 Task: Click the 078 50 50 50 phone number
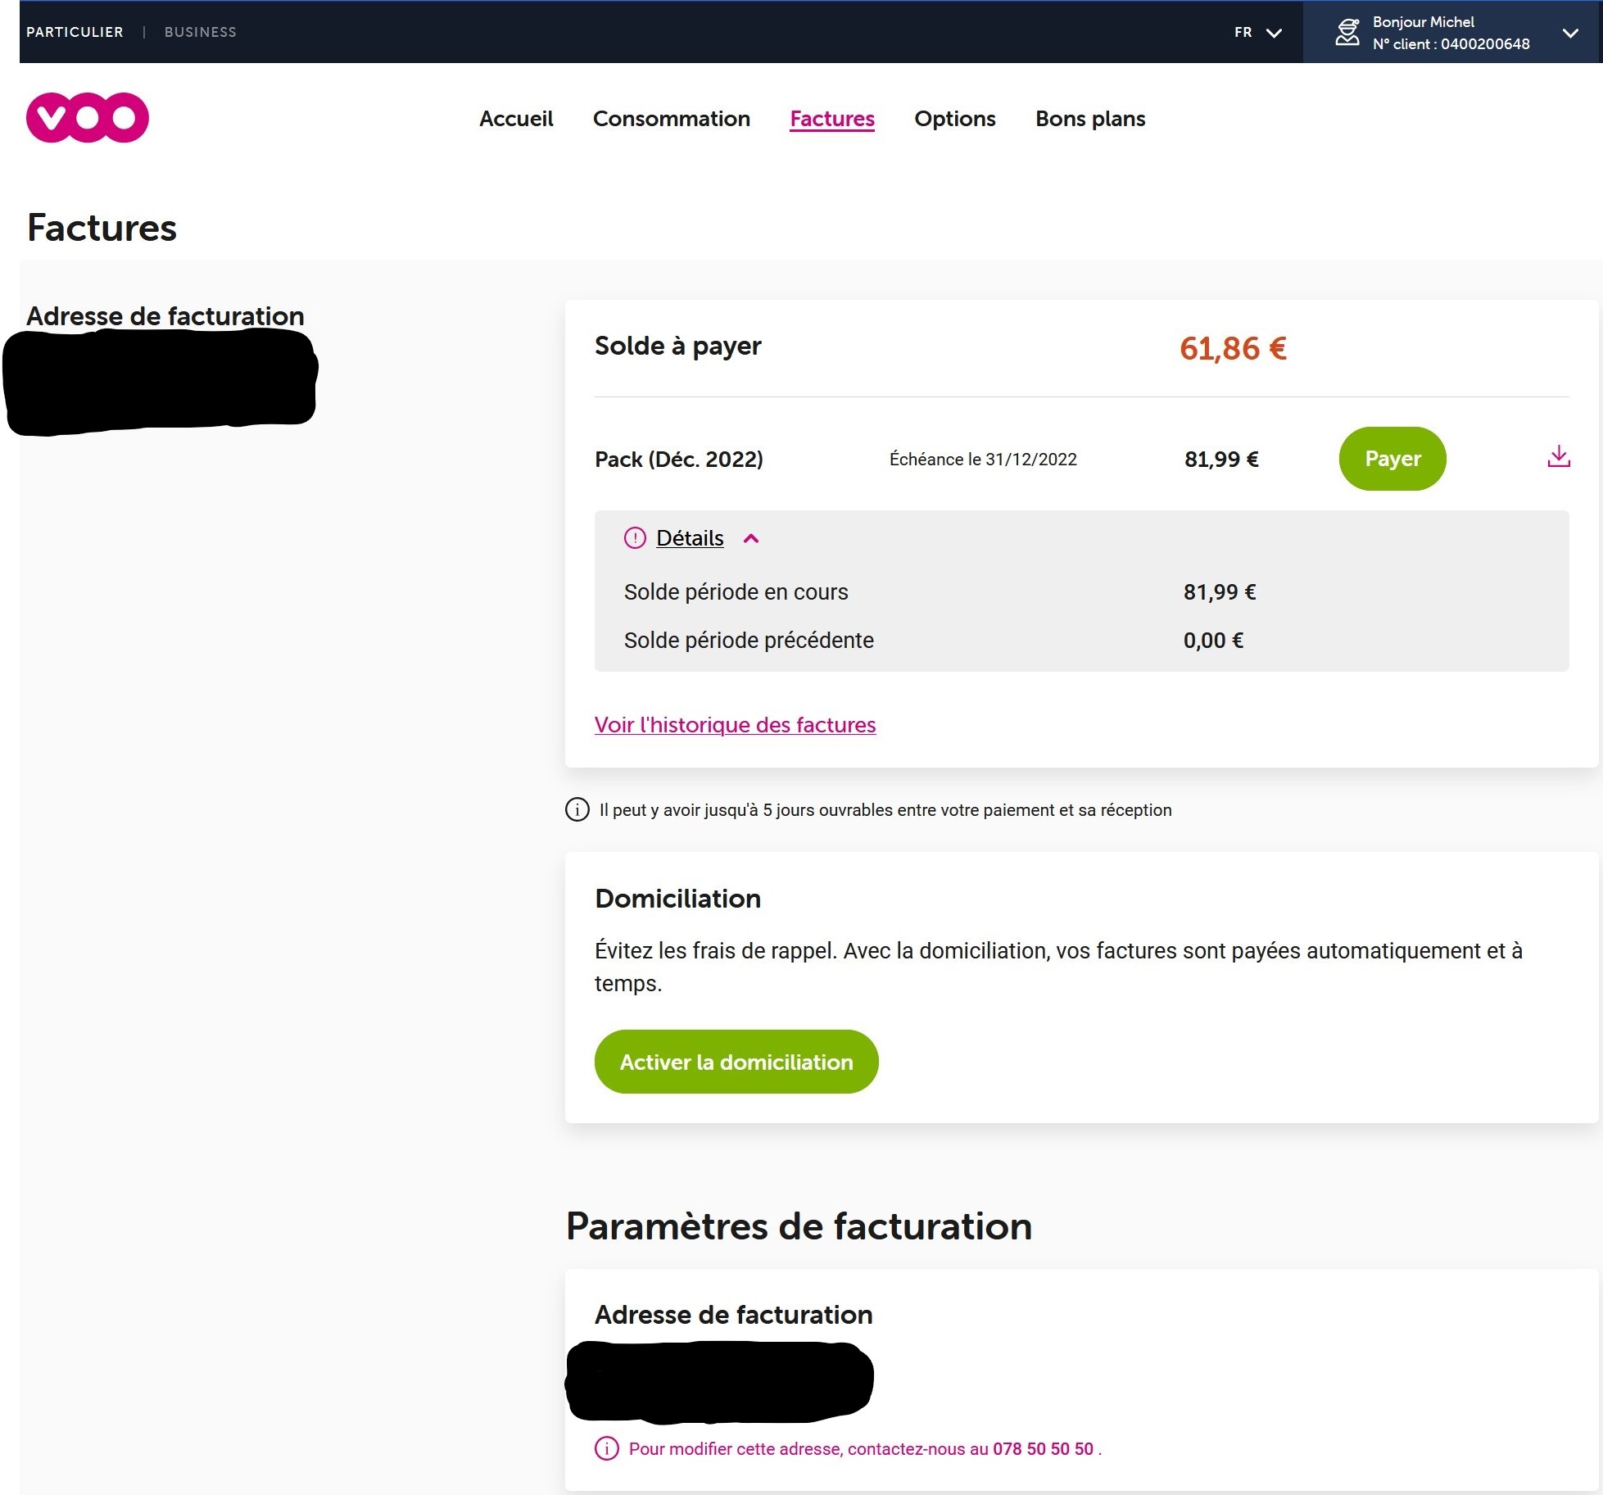(1043, 1448)
